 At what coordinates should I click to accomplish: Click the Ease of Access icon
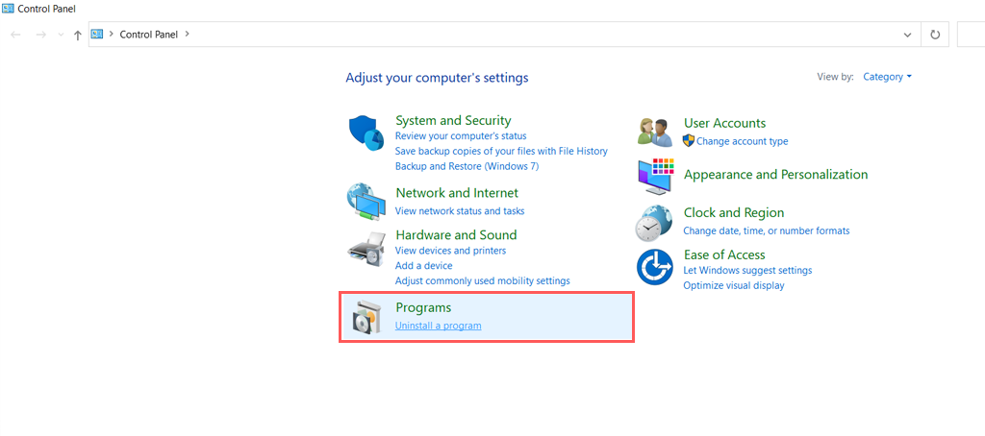pyautogui.click(x=654, y=266)
